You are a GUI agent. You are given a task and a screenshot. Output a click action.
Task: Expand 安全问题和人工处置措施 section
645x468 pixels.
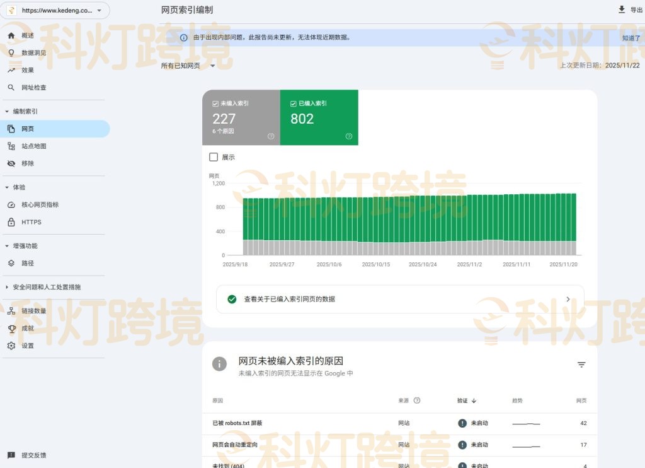6,287
